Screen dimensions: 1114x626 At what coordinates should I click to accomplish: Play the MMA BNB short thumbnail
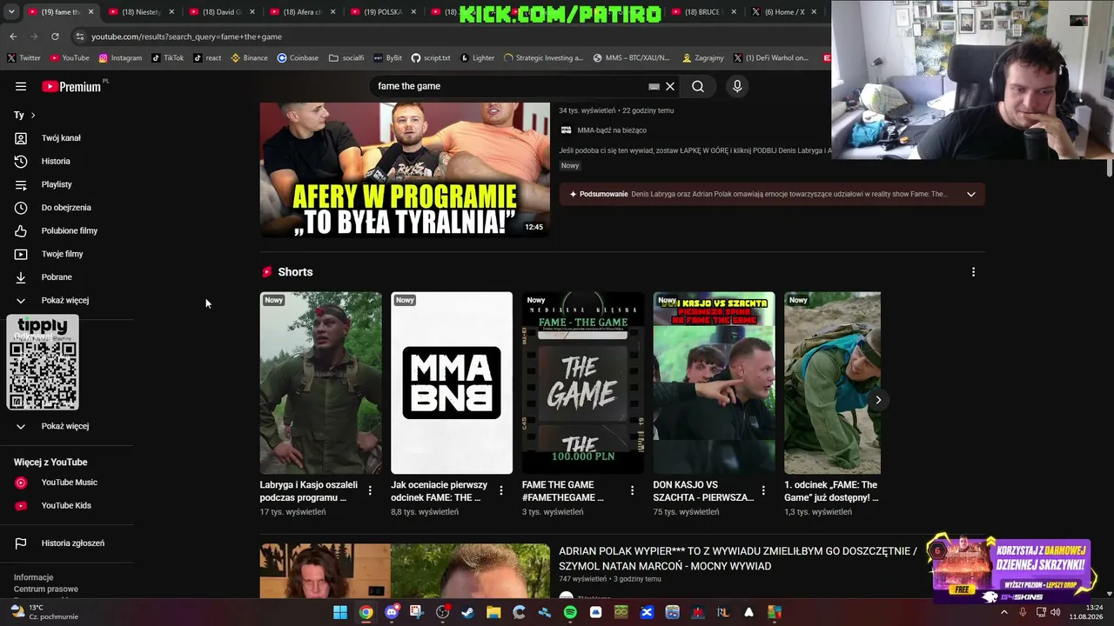[452, 383]
